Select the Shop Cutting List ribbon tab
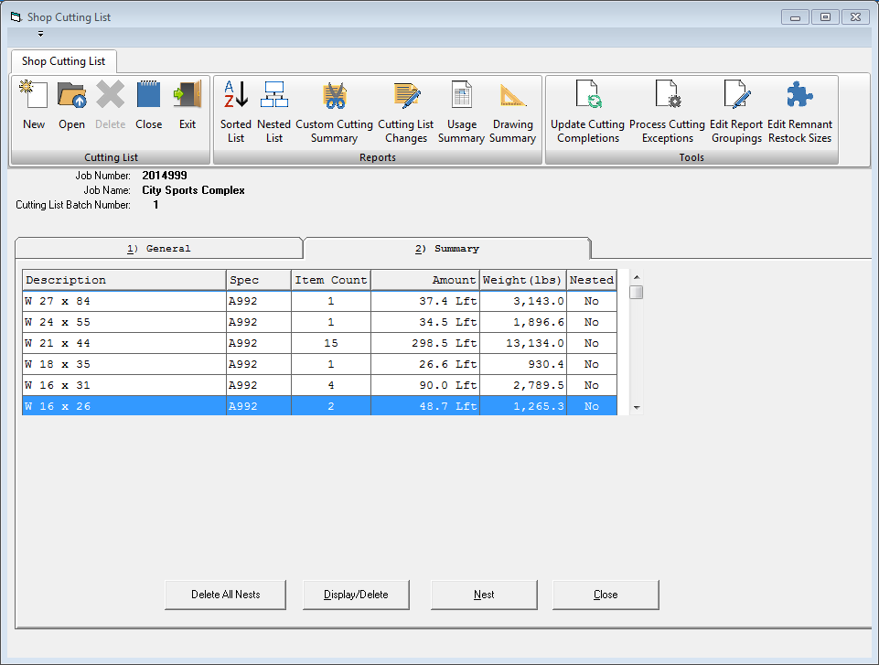Screen dimensions: 879x665 pos(63,61)
